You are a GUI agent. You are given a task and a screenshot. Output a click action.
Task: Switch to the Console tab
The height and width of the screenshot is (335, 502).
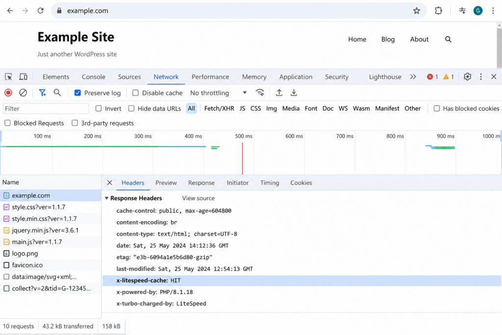[x=94, y=77]
